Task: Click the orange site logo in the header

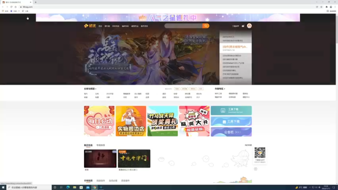Action: [90, 26]
